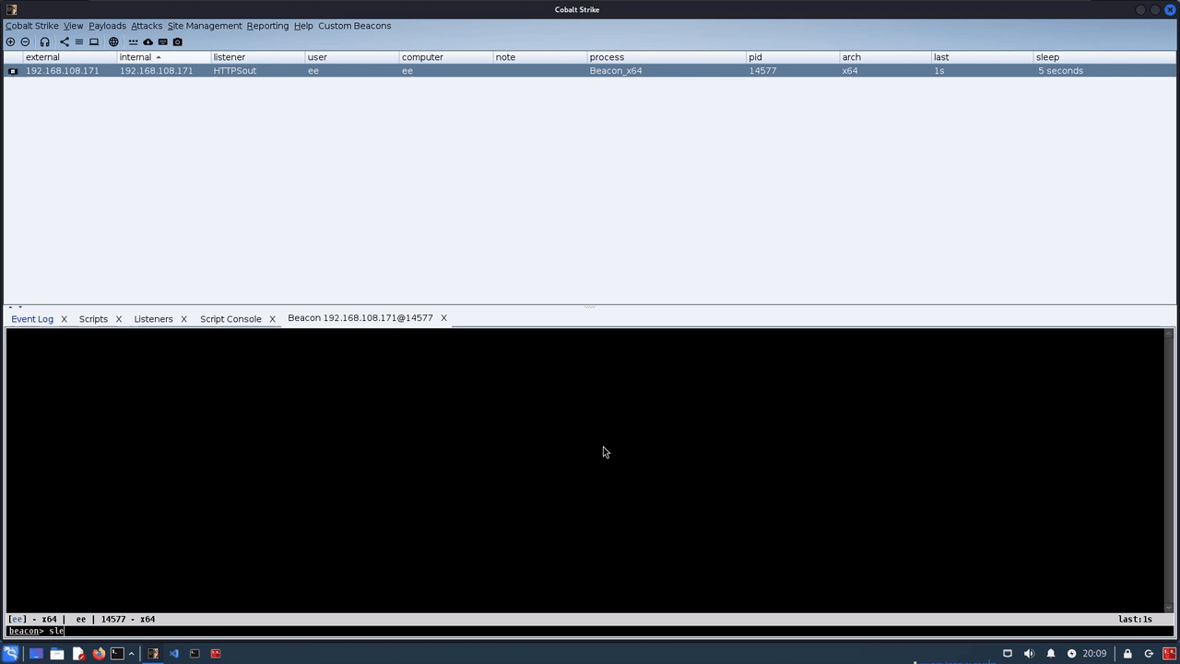Switch to the Event Log tab
Screen dimensions: 1180x664
coord(32,319)
